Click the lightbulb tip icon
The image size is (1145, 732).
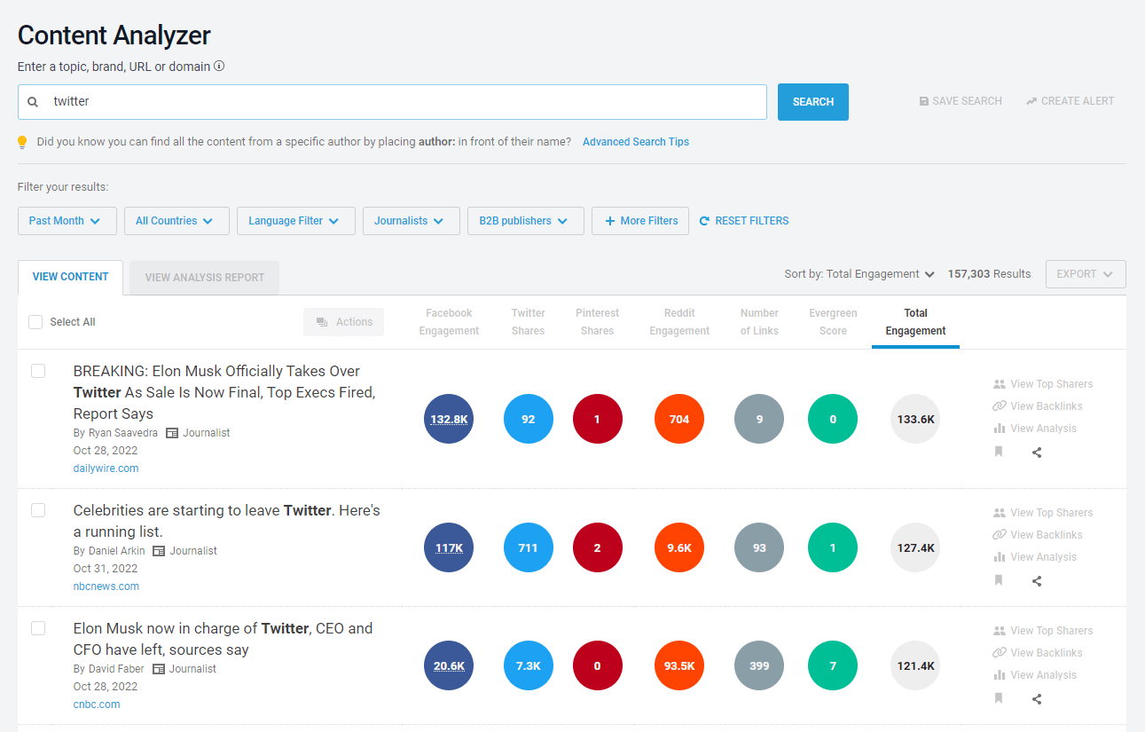pos(23,142)
